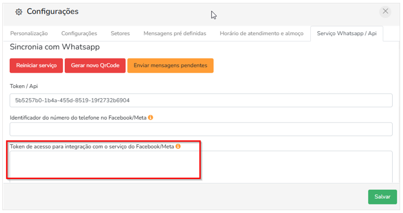
Task: Select Serviço Whatsapp / Api tab
Action: click(347, 34)
